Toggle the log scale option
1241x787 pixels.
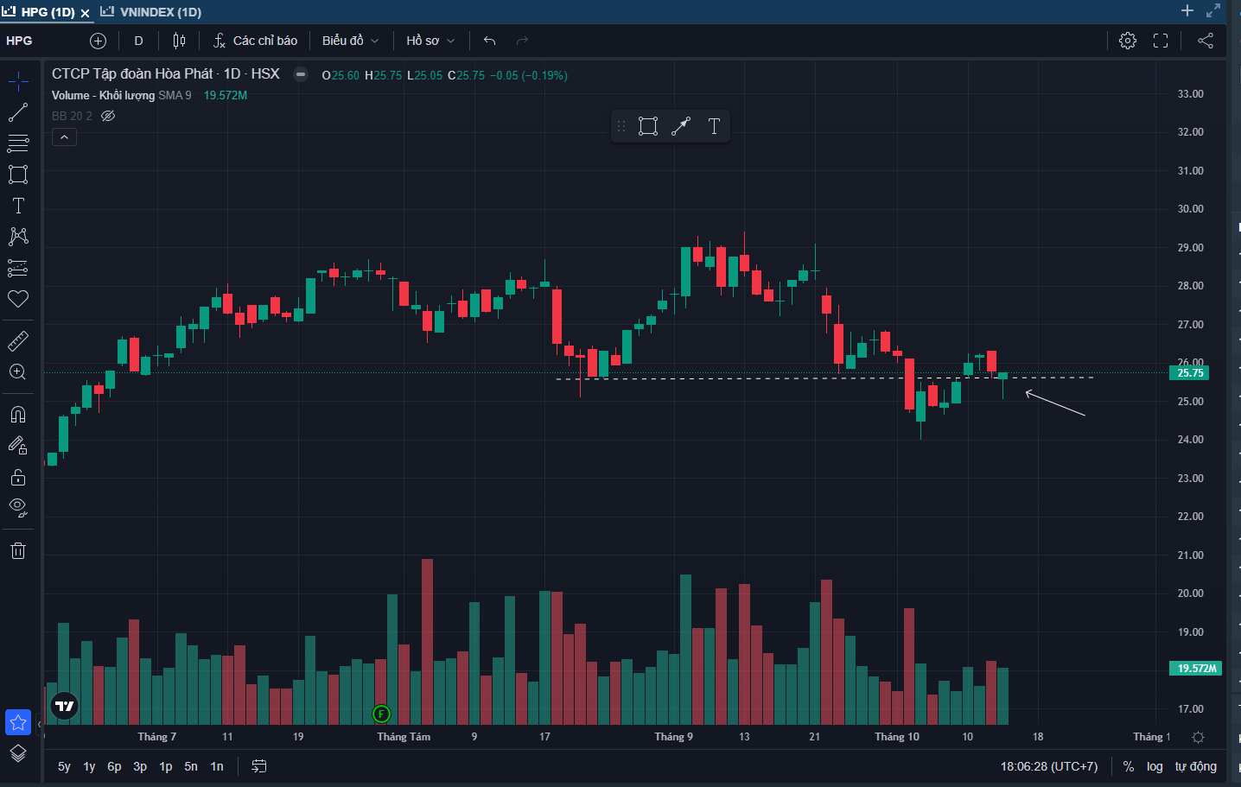[1155, 766]
